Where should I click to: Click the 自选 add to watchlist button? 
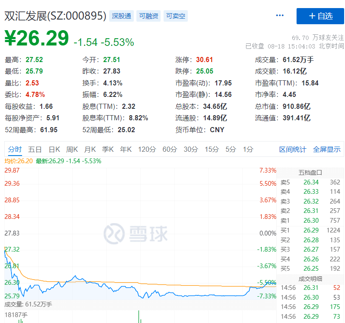pos(320,16)
